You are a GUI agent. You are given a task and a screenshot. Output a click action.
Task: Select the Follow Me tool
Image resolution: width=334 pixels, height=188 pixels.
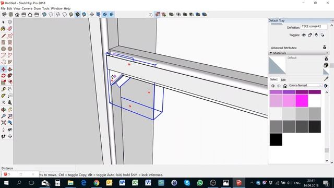pyautogui.click(x=10, y=76)
